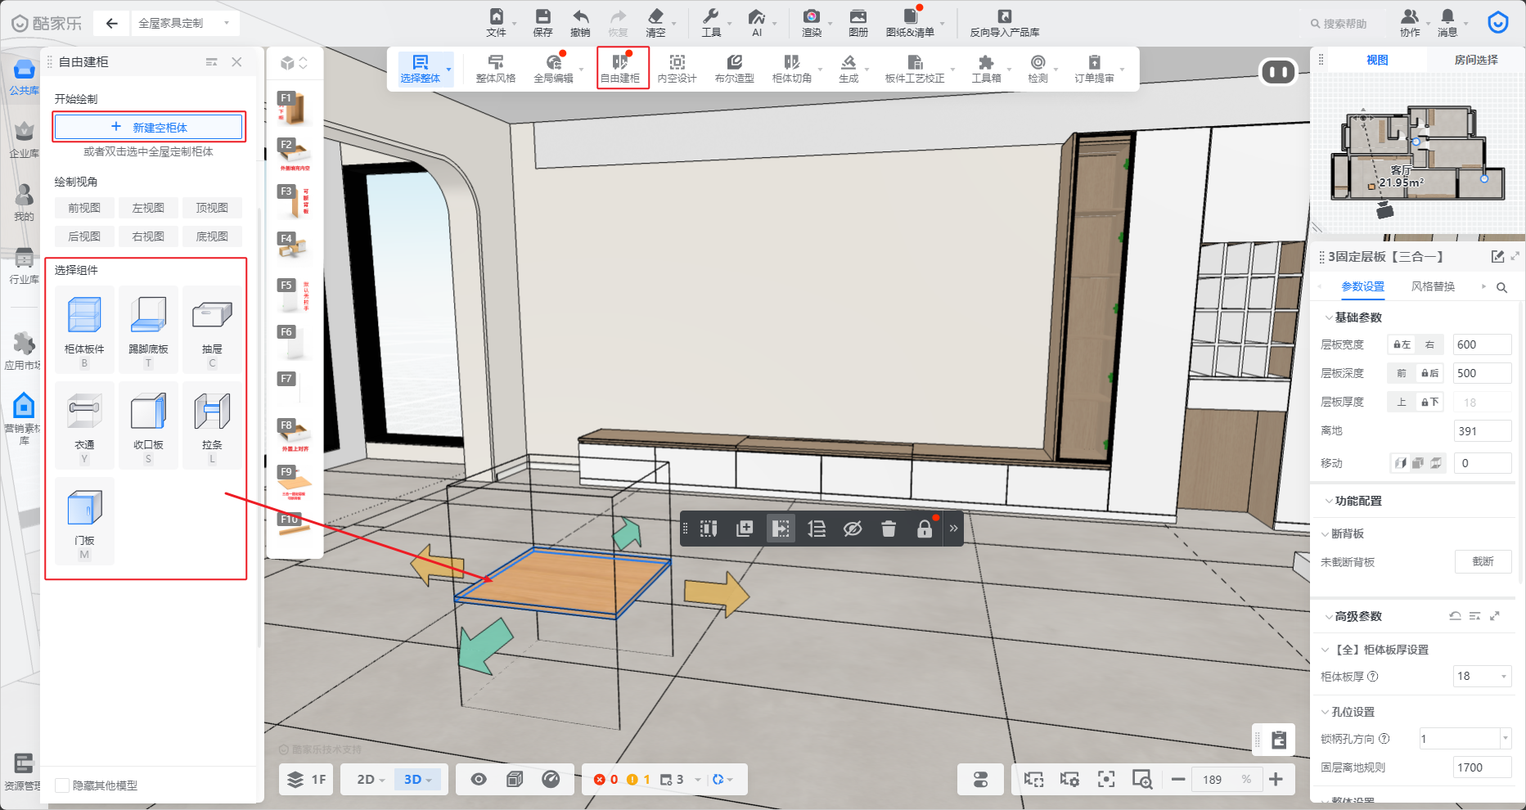The width and height of the screenshot is (1526, 810).
Task: Click the 保存 save icon
Action: (542, 22)
